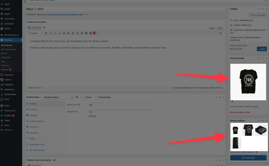Click the Add video button
This screenshot has width=269, height=166.
coord(248,158)
